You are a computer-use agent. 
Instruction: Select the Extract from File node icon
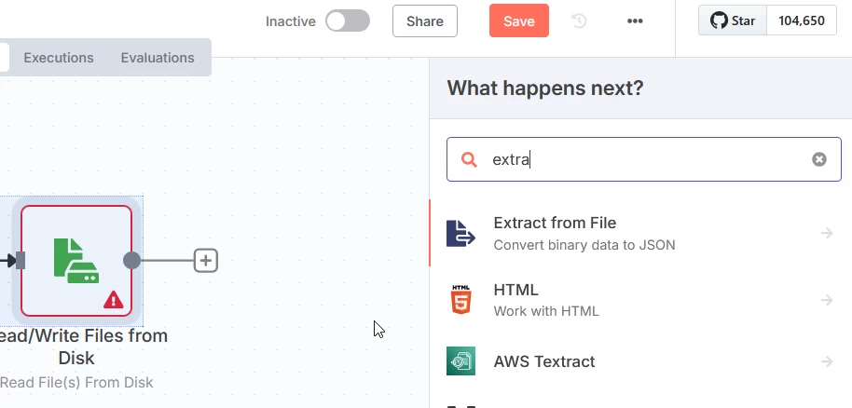[x=461, y=233]
